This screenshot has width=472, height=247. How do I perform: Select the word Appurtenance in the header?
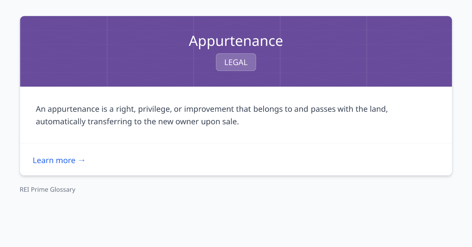[236, 41]
